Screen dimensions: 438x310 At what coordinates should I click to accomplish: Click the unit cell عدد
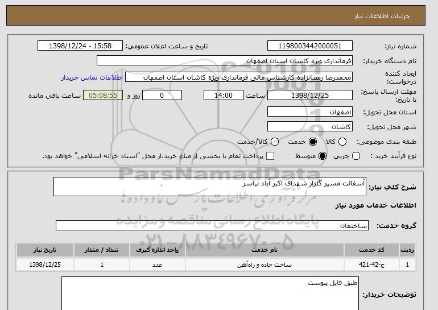point(157,264)
